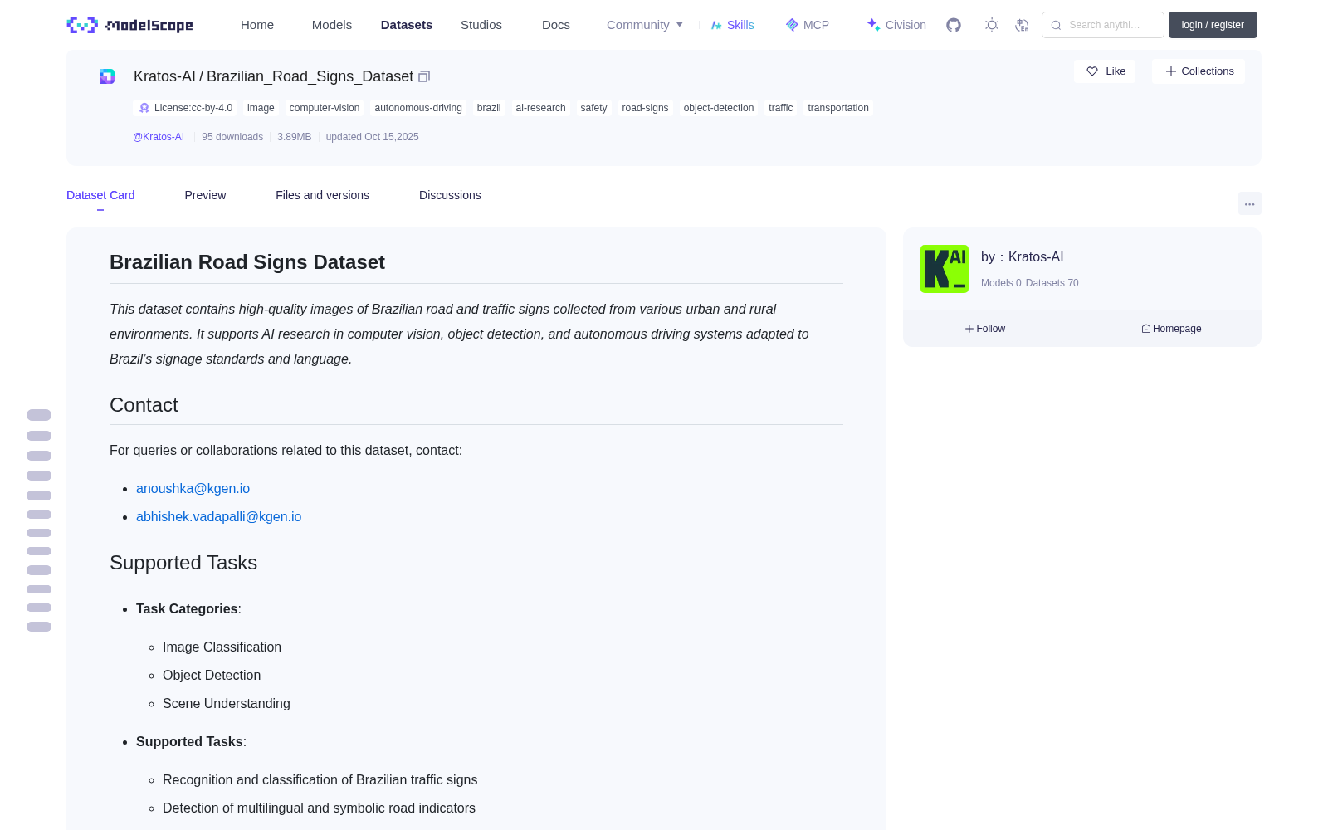Go to the Home menu
The width and height of the screenshot is (1328, 830).
click(257, 25)
